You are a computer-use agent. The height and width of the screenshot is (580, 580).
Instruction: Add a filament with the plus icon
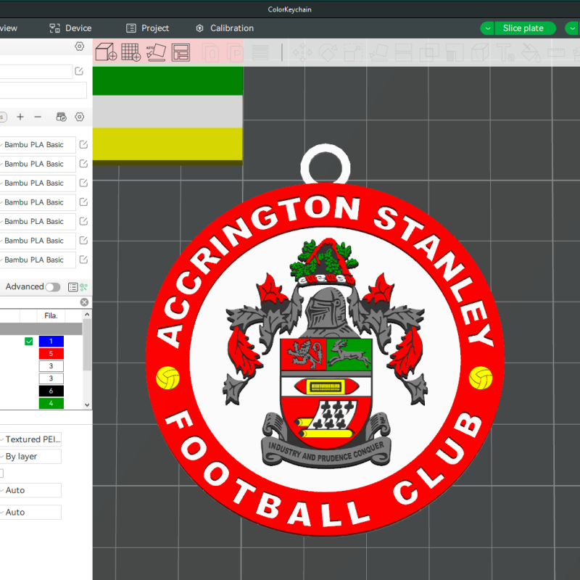[20, 117]
